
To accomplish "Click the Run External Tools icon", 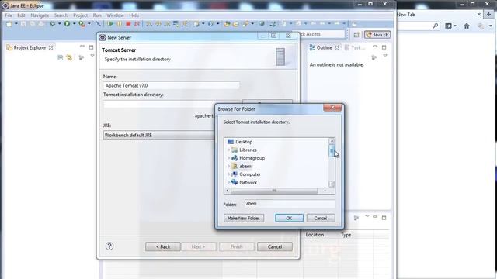I will 82,24.
